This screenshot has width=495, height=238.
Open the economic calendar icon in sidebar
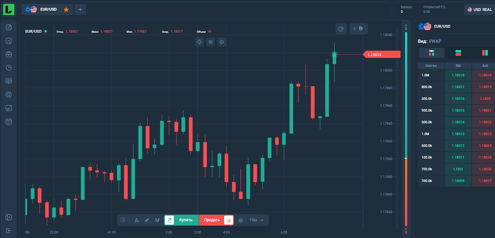pyautogui.click(x=8, y=121)
